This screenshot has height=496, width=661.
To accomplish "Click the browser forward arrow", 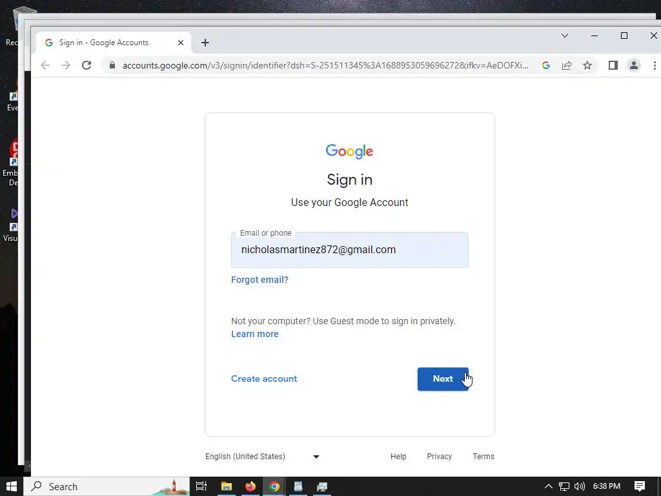I will click(x=66, y=65).
